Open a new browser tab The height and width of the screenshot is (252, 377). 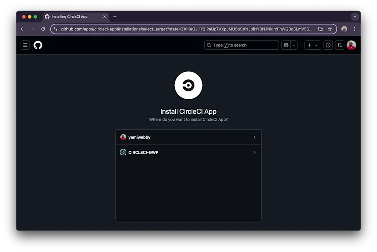(x=115, y=17)
